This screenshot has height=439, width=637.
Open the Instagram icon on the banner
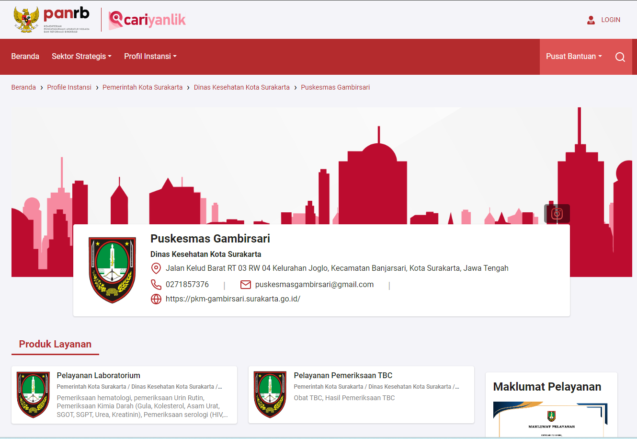pyautogui.click(x=557, y=214)
